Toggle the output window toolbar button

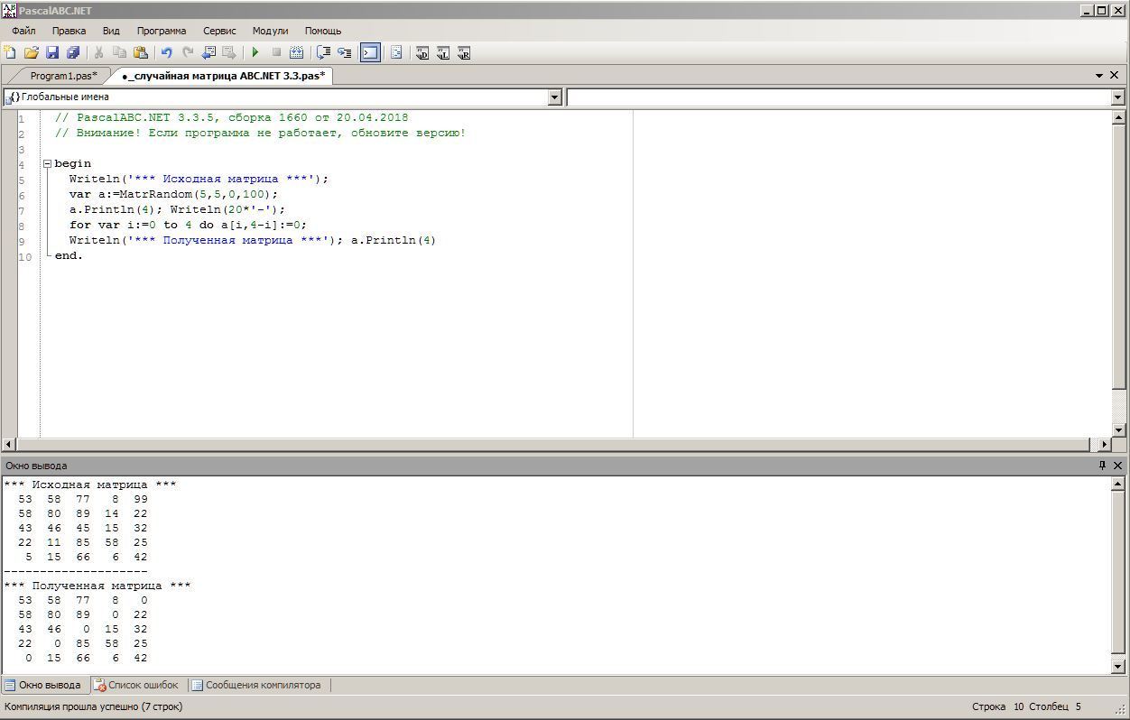(370, 53)
